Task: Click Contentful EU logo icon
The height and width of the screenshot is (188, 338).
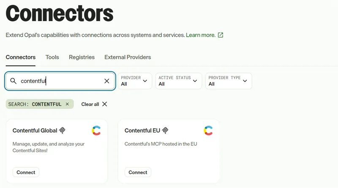Action: coord(208,131)
